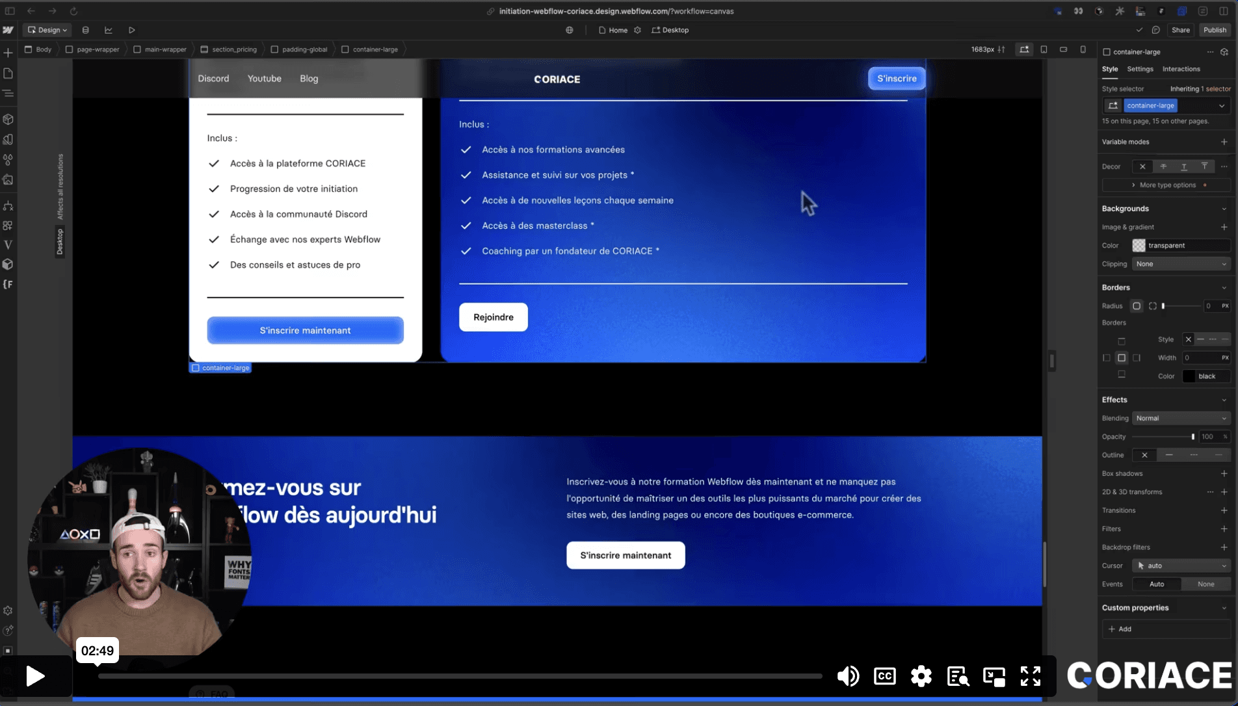The width and height of the screenshot is (1238, 706).
Task: Open the locale globe icon
Action: [570, 30]
